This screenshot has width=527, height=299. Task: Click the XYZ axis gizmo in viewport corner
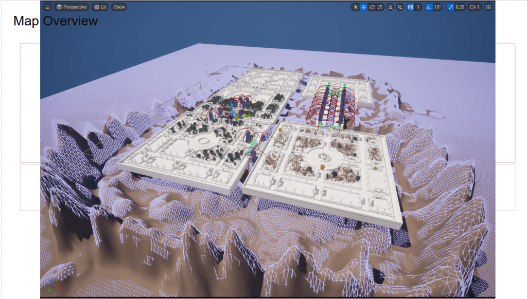[51, 290]
